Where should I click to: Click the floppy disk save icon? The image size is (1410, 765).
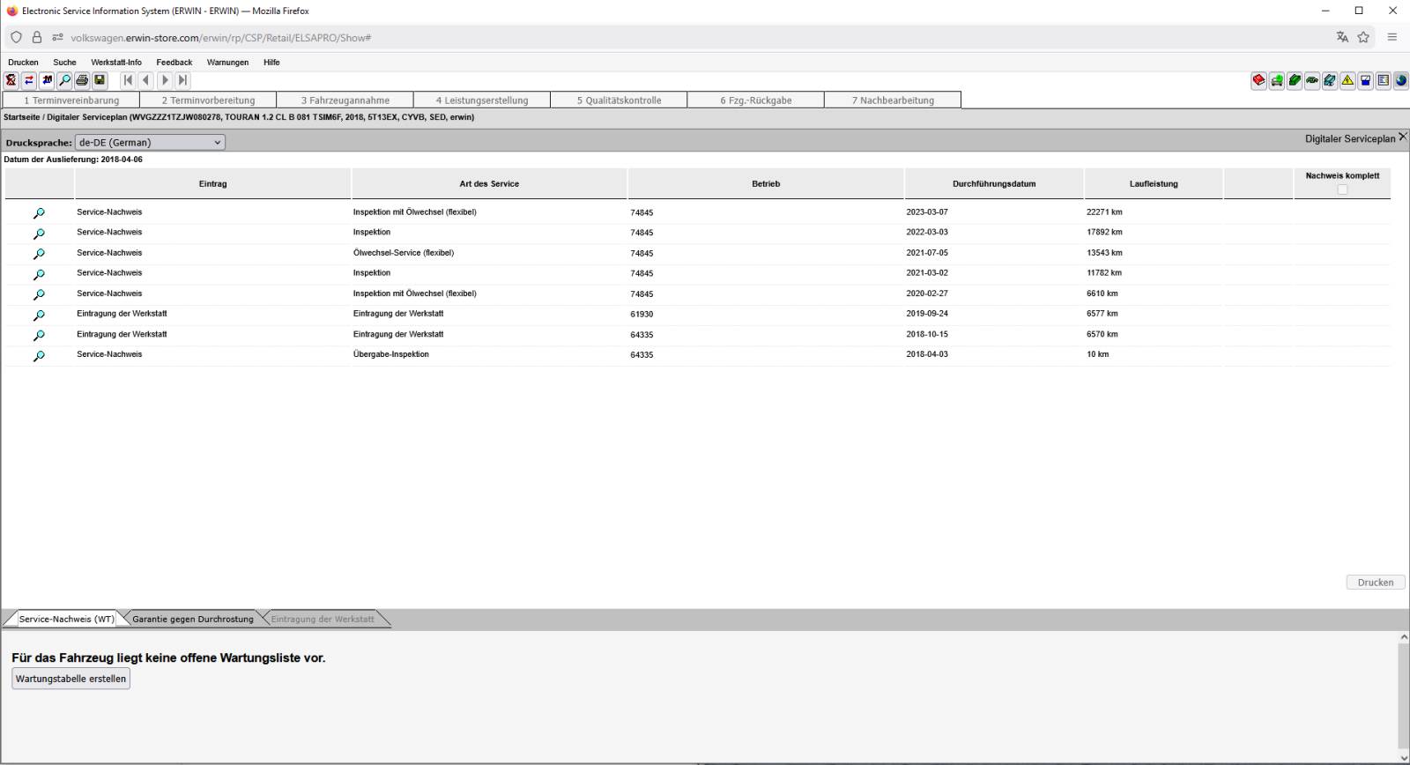100,80
